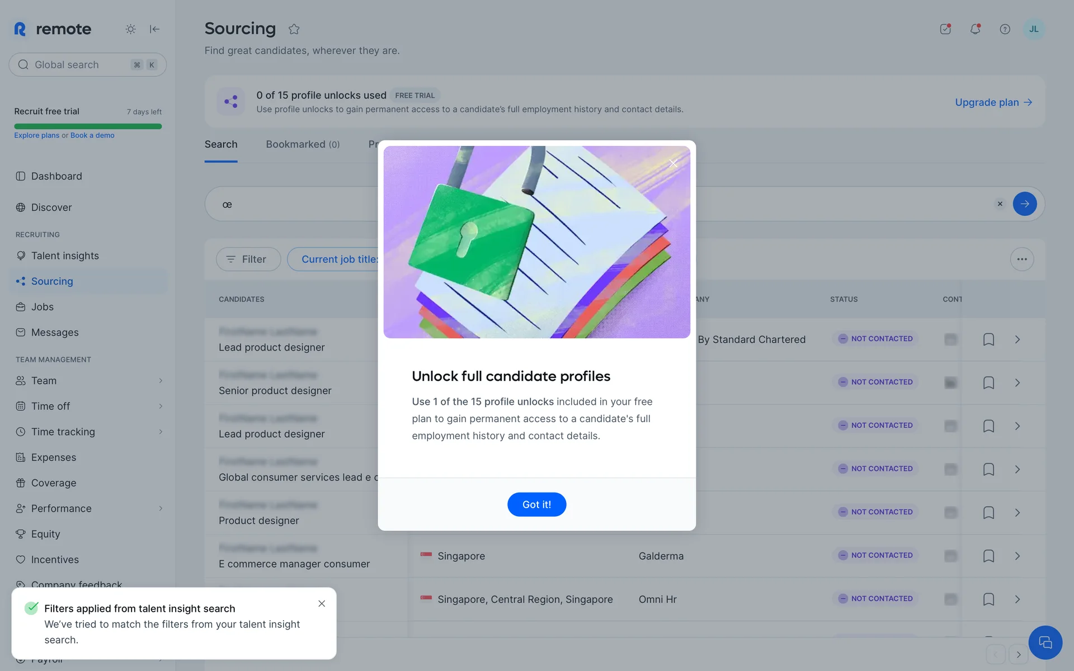Click the Got it! button

tap(536, 504)
